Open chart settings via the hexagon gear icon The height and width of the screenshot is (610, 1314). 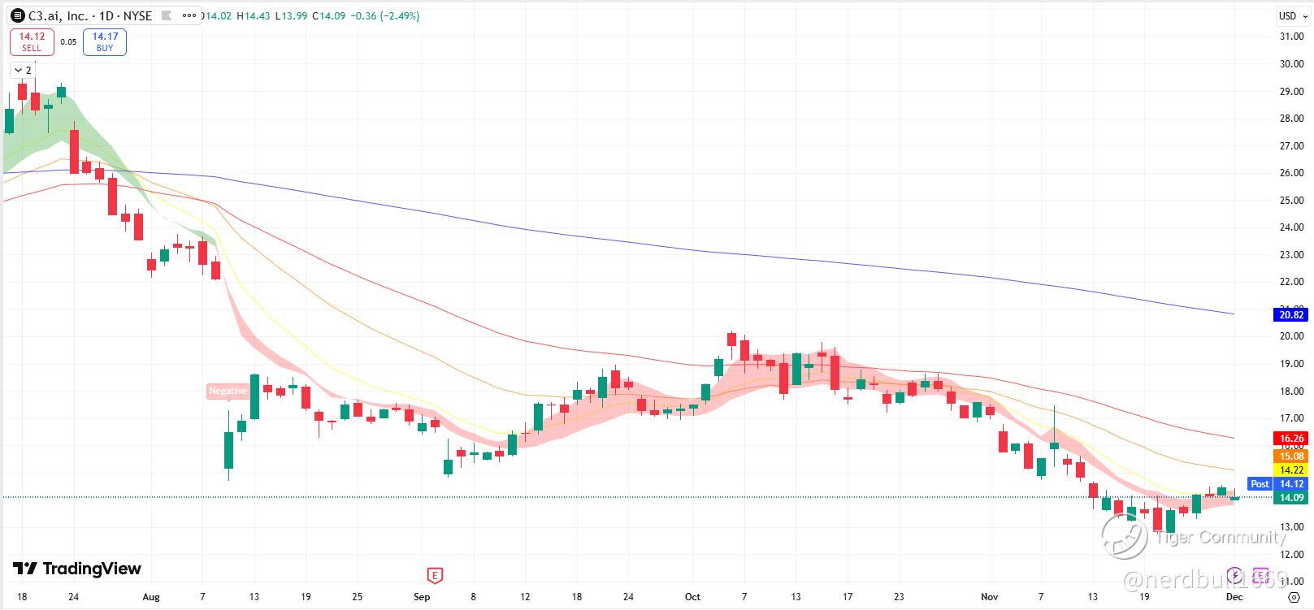pyautogui.click(x=1294, y=597)
